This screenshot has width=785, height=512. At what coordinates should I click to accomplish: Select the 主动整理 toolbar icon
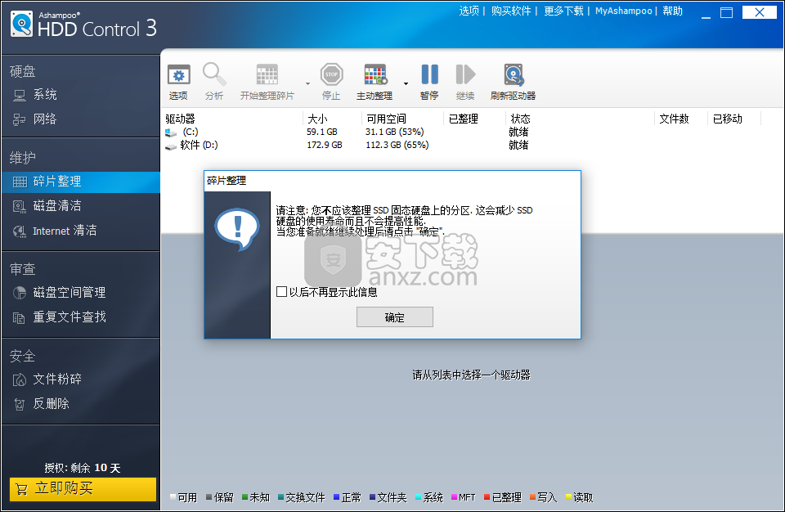tap(375, 74)
